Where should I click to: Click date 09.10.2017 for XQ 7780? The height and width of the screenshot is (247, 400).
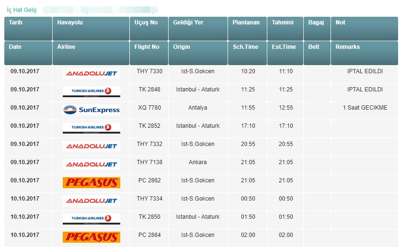[25, 108]
